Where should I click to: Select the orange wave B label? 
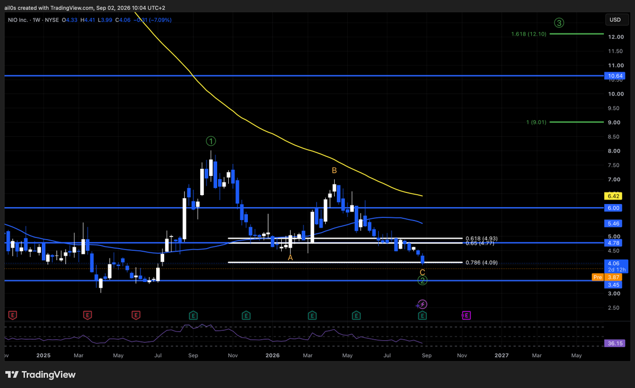334,171
